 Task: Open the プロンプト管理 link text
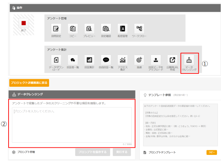[26, 152]
